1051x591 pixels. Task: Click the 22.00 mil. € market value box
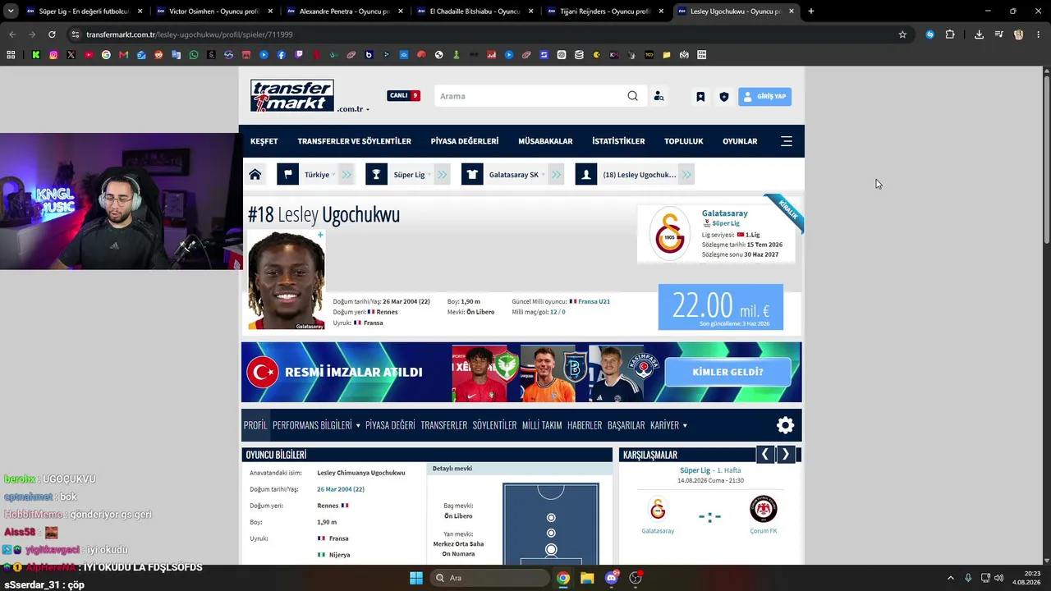(721, 307)
